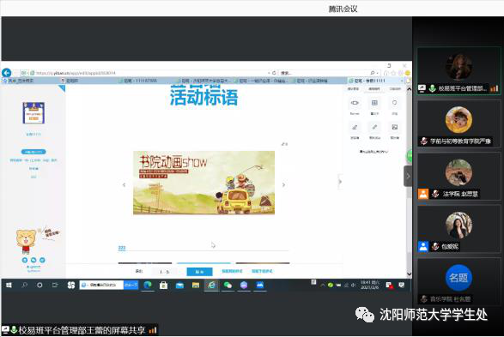Open Microsoft Edge in the taskbar

(148, 285)
